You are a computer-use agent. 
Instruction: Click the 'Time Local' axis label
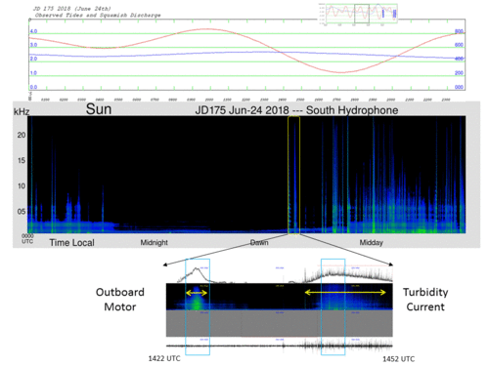(x=71, y=242)
